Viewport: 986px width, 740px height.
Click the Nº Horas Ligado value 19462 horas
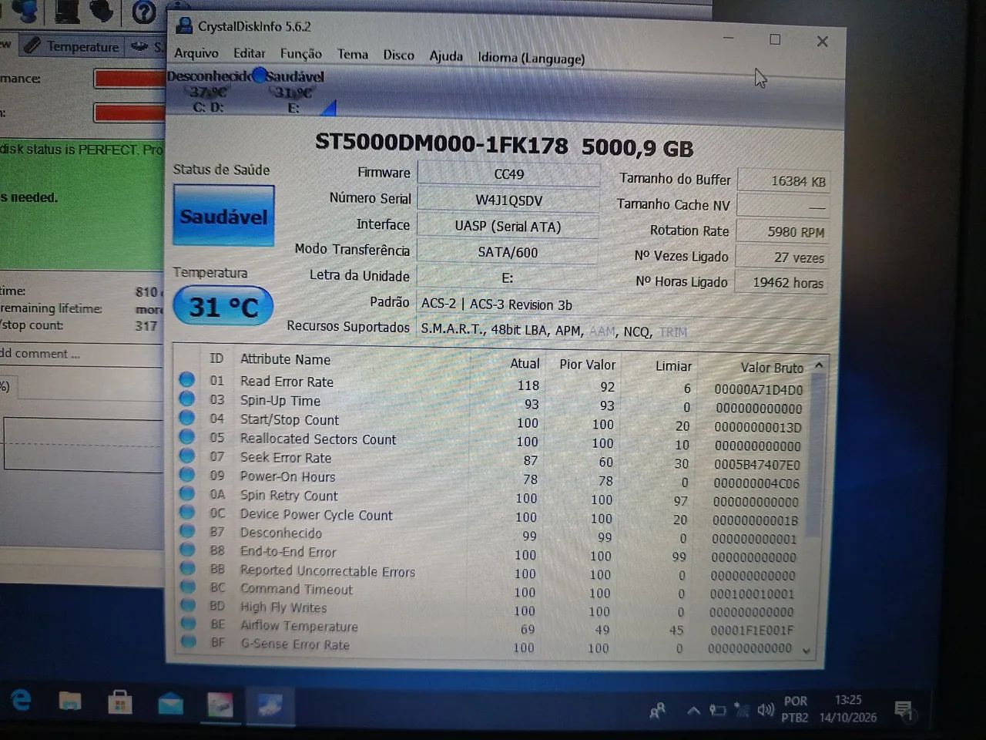pos(782,283)
